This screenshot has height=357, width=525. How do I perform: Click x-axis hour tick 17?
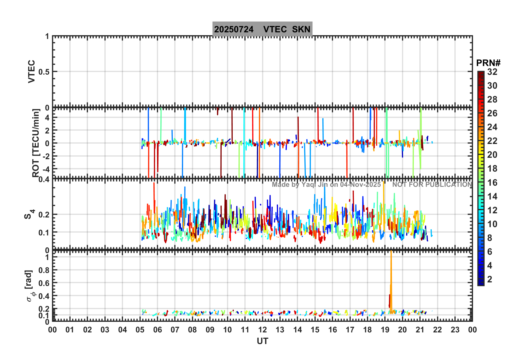click(x=350, y=330)
